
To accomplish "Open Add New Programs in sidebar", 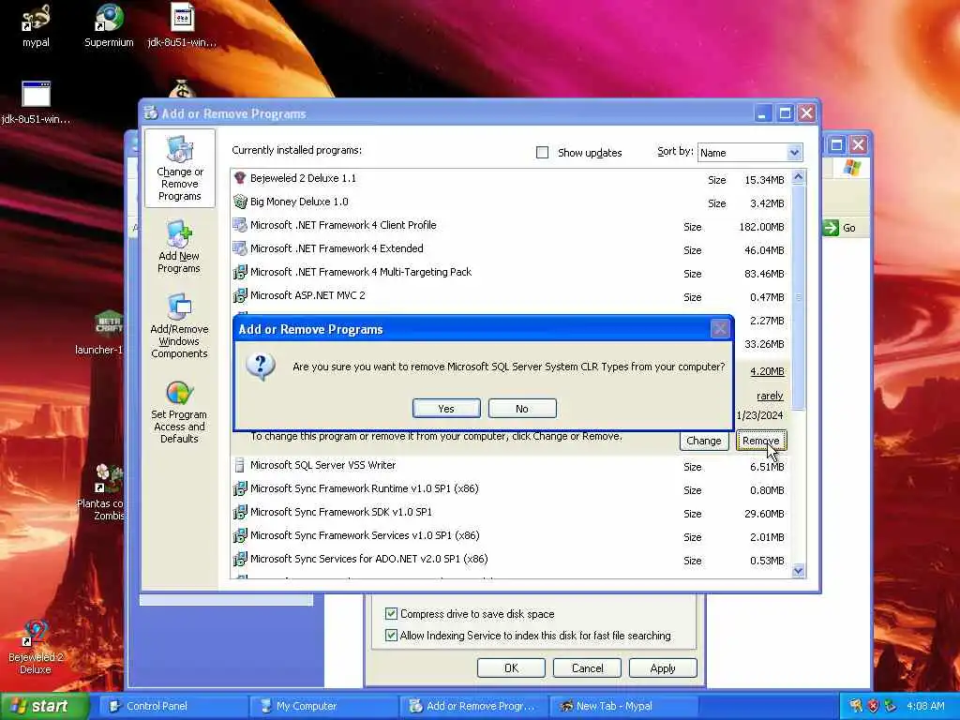I will 179,247.
